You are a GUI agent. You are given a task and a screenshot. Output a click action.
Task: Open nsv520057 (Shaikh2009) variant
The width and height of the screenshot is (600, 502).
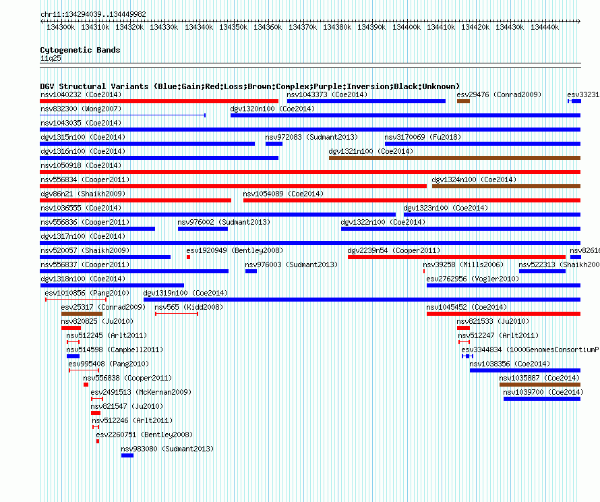coord(105,257)
